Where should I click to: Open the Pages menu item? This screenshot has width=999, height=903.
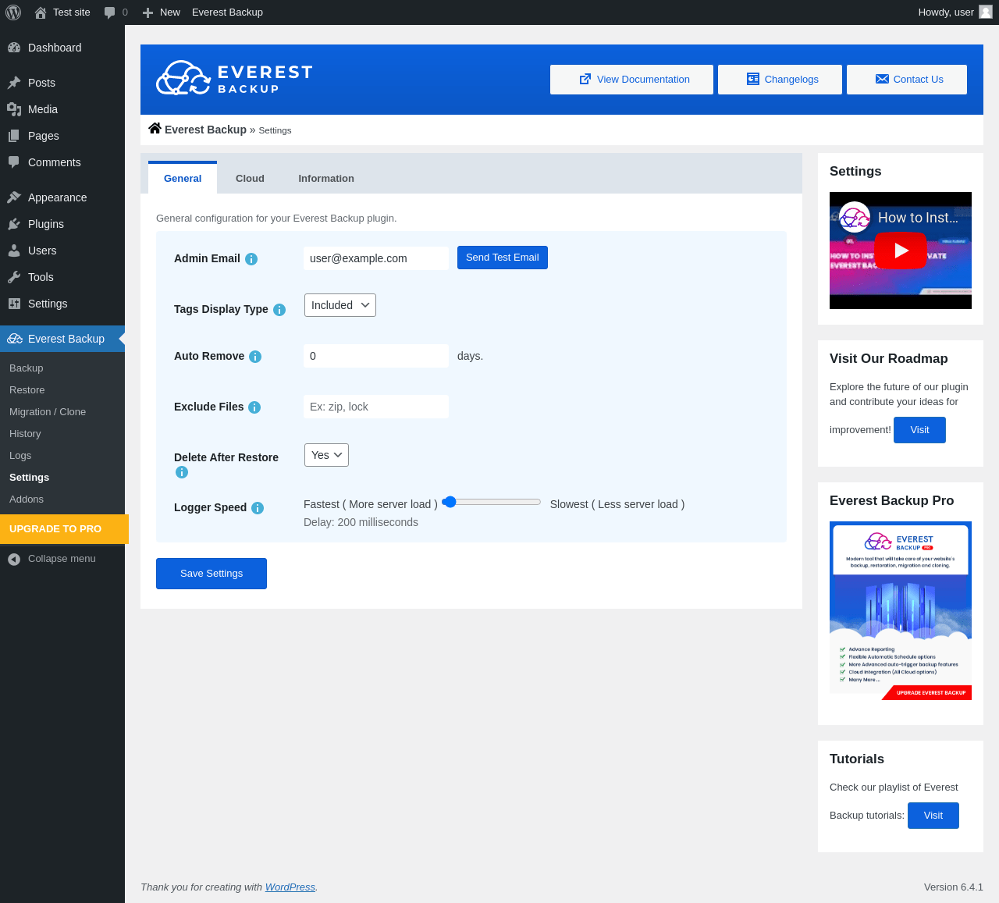(x=62, y=136)
